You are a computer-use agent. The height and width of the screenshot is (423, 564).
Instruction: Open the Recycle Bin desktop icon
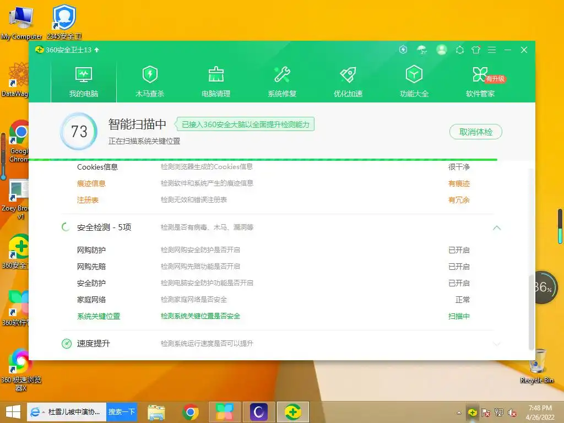[536, 366]
